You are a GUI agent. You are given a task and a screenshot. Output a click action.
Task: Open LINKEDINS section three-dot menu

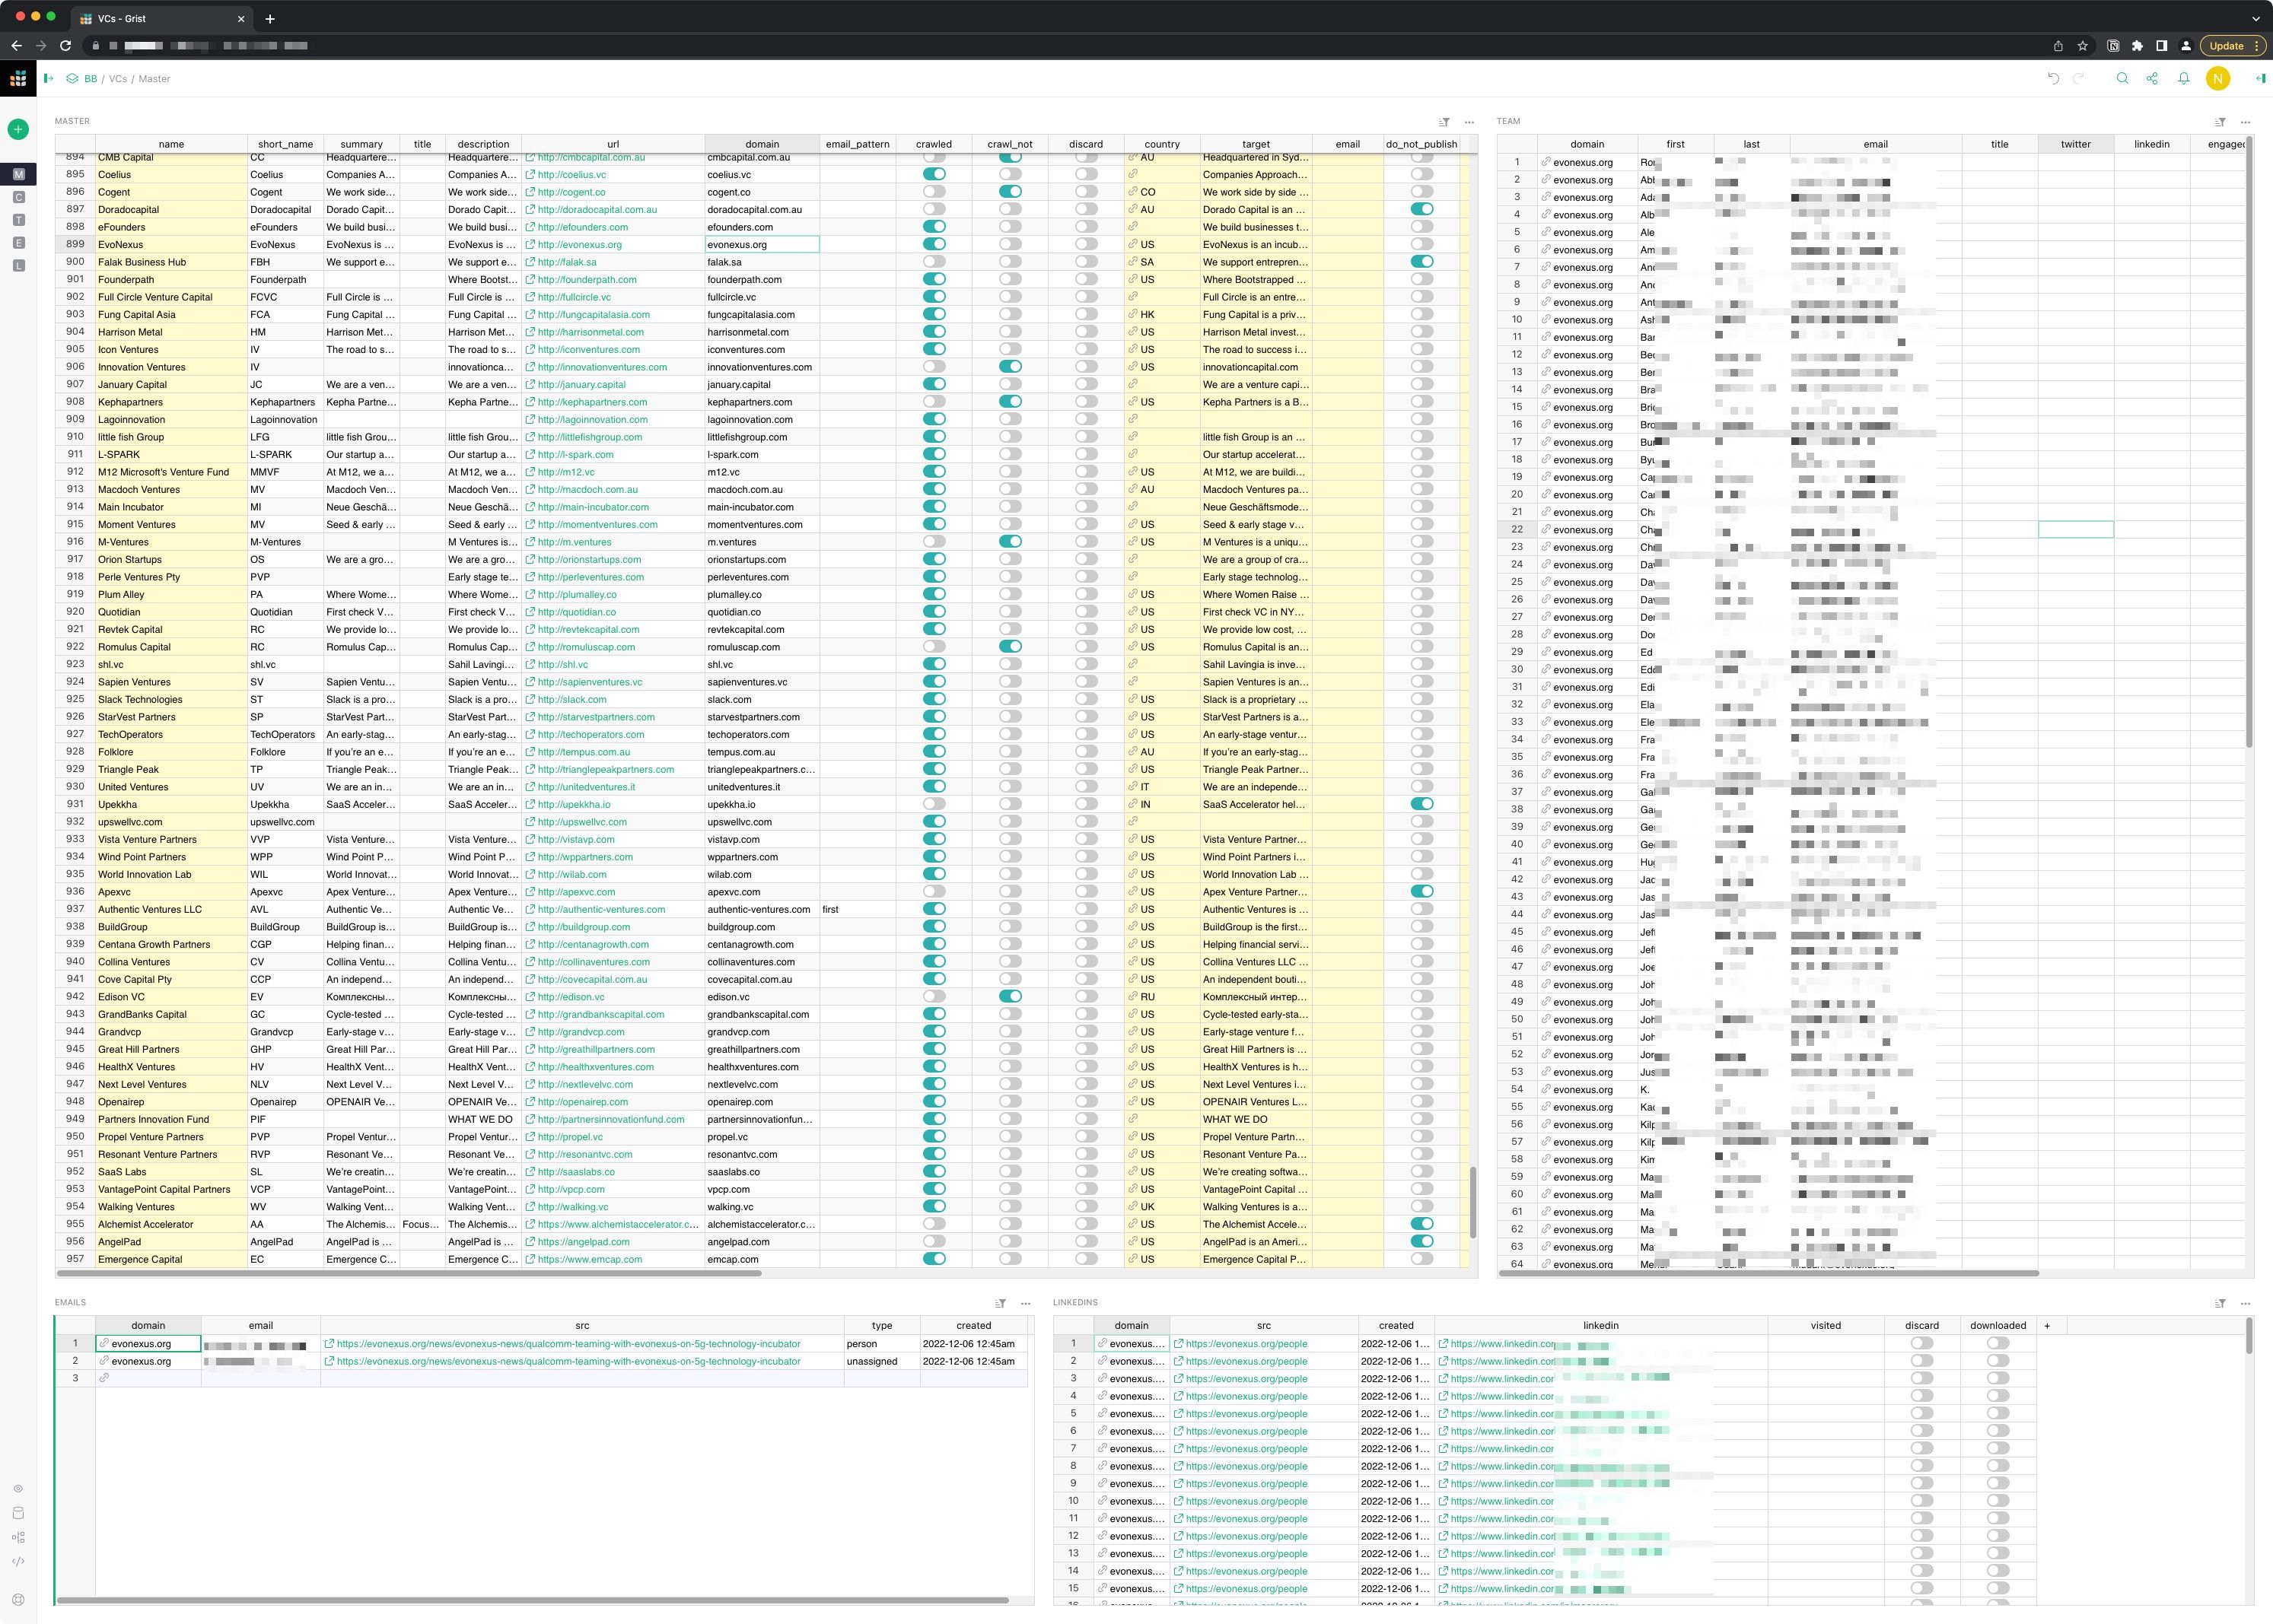click(2245, 1303)
